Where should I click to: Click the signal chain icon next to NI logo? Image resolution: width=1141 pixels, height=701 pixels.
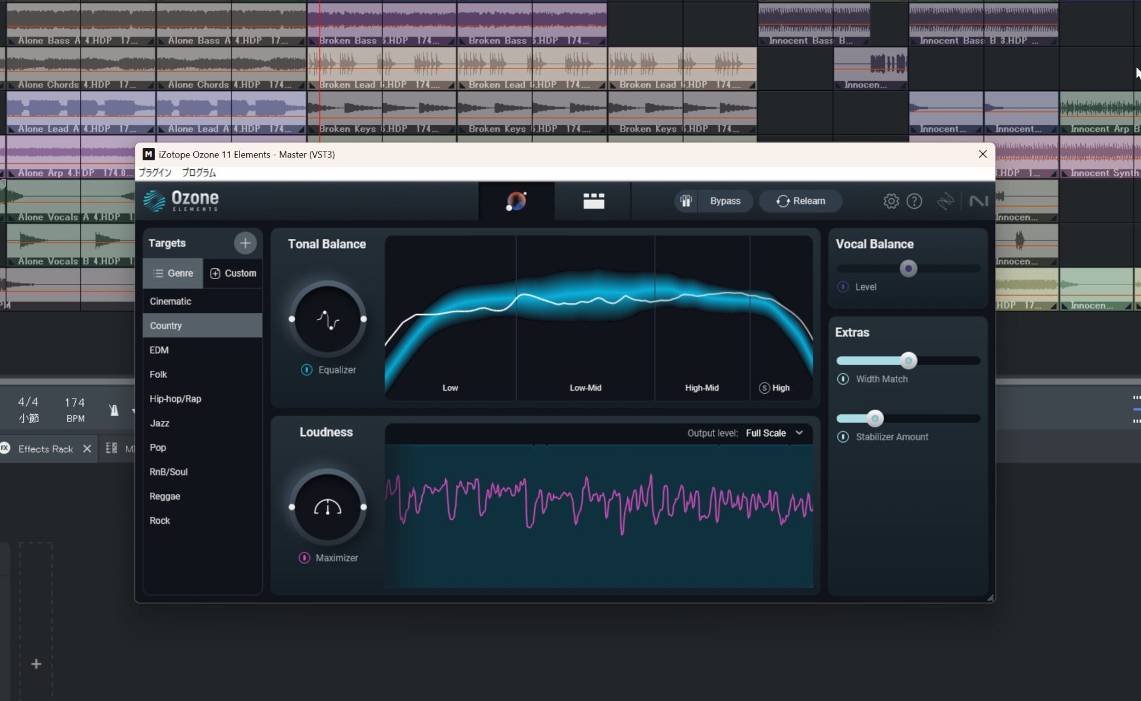(947, 201)
